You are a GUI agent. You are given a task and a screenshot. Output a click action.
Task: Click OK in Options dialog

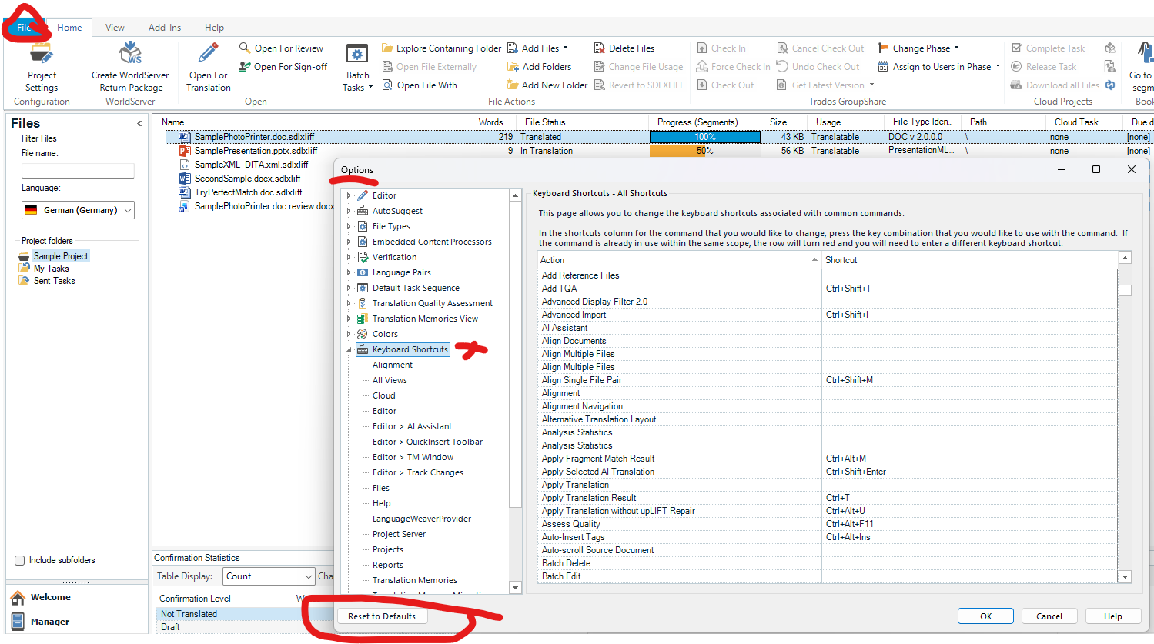[x=985, y=616]
